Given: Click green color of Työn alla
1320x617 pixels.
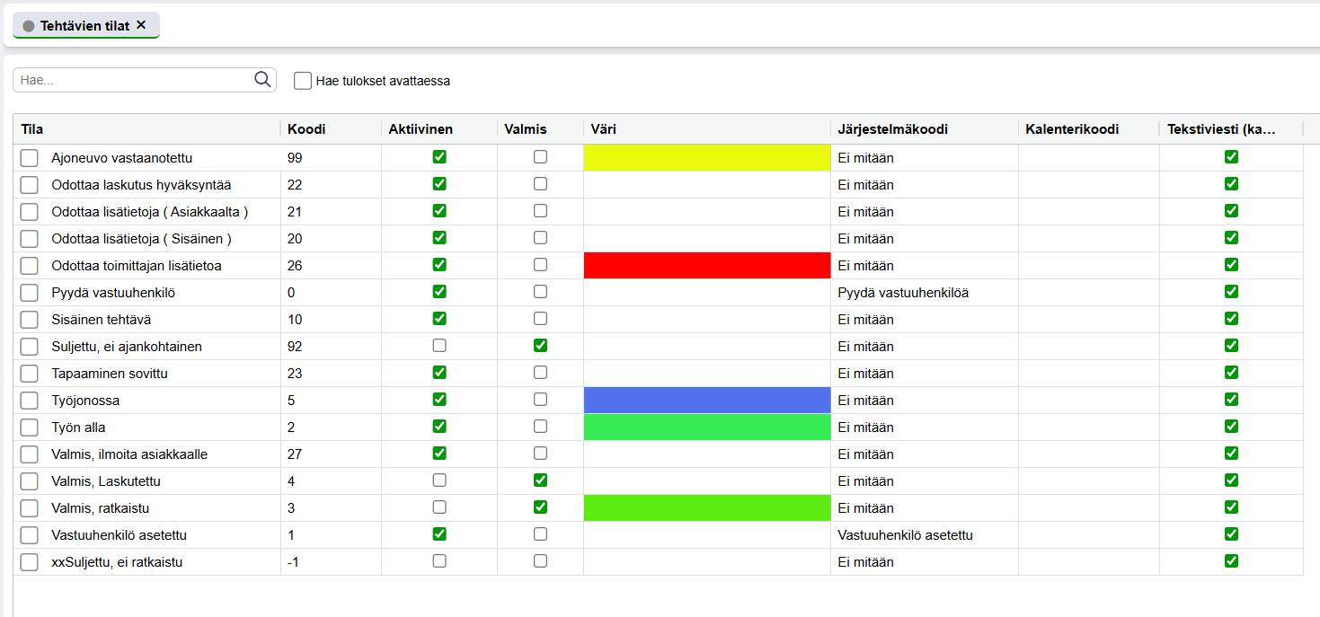Looking at the screenshot, I should (x=707, y=427).
